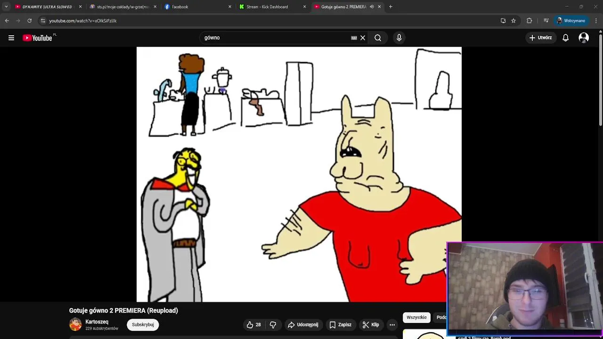Open the account avatar menu
The image size is (603, 339).
click(x=584, y=38)
